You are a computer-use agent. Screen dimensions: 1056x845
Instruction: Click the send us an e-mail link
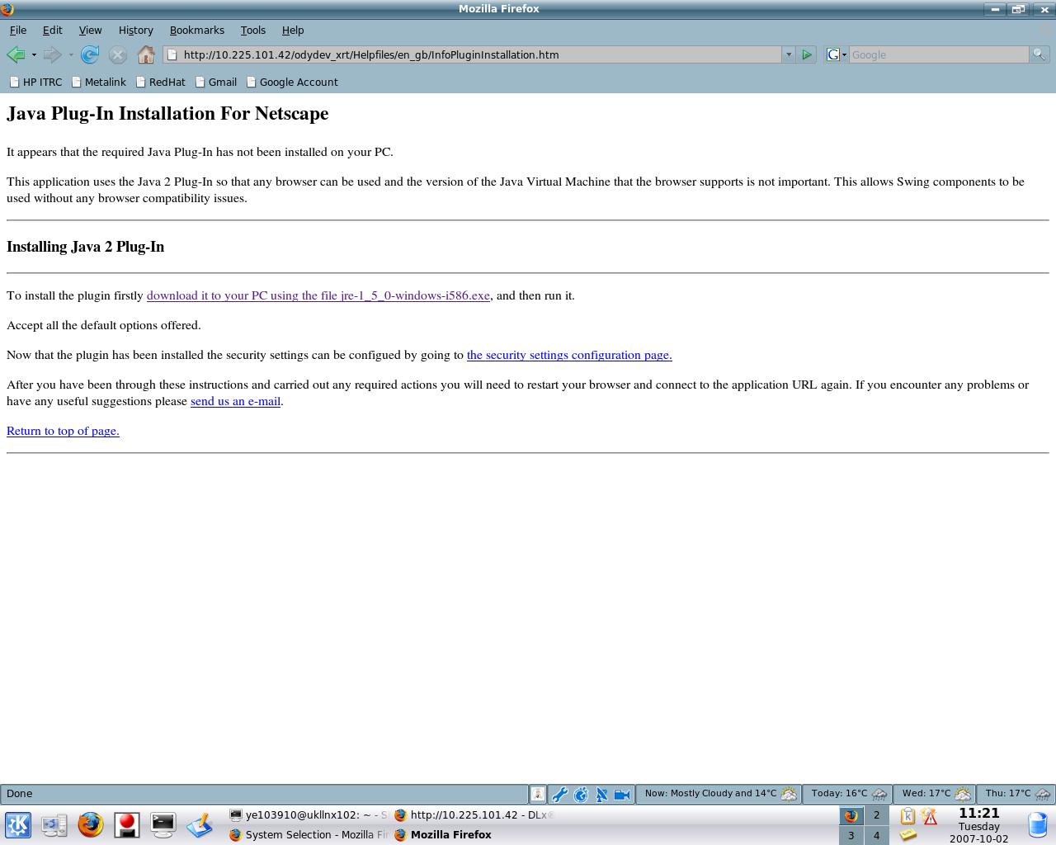point(235,401)
